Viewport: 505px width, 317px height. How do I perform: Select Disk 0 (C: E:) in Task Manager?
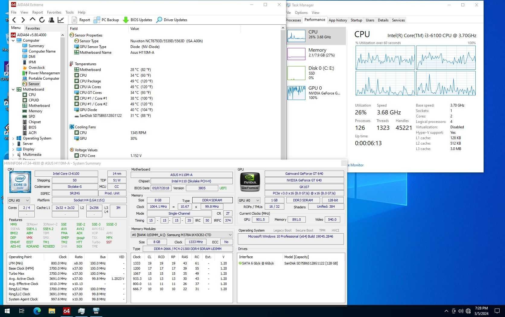[316, 73]
